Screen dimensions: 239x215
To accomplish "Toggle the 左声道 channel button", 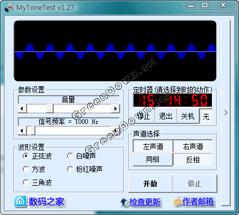I will pos(153,146).
